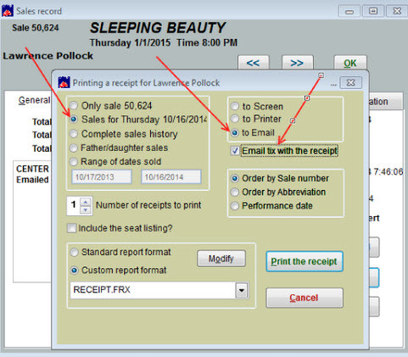Click the SLEEPING BEAUTY show title

[x=158, y=28]
